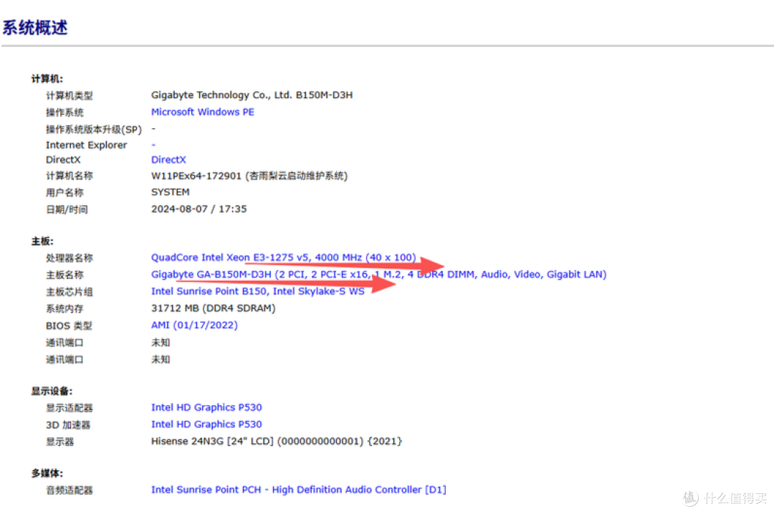Screen dimensions: 774x514
Task: Click the AMI (01/17/2022) BIOS link
Action: coord(194,325)
